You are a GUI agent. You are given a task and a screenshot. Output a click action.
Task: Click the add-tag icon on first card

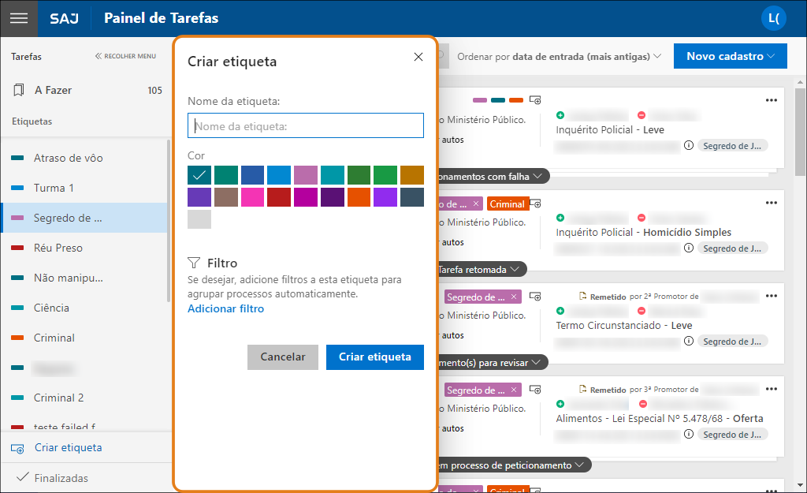(535, 100)
